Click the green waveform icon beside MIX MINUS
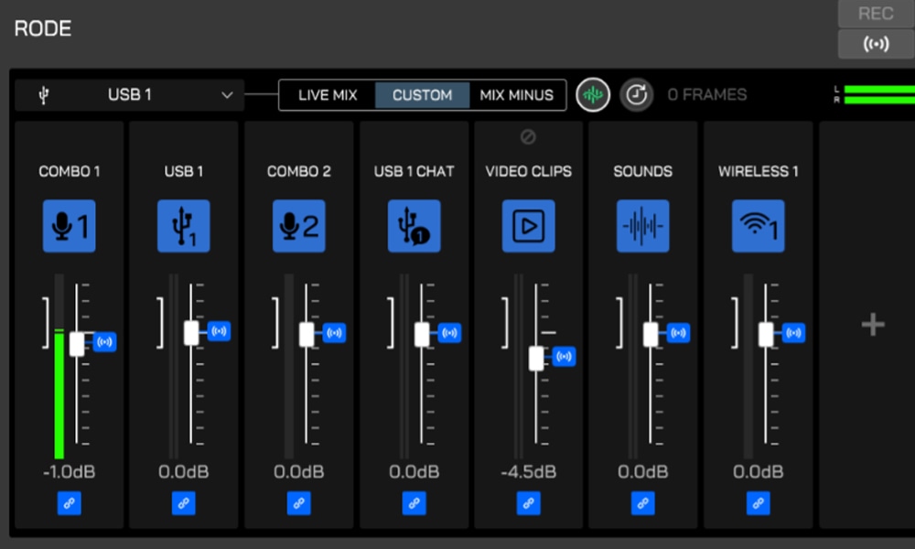 tap(593, 95)
